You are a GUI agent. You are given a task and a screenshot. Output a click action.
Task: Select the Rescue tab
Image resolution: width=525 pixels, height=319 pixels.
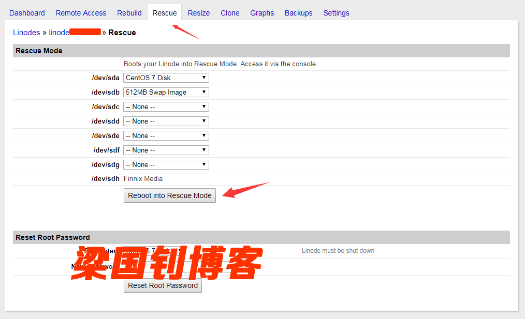(165, 13)
